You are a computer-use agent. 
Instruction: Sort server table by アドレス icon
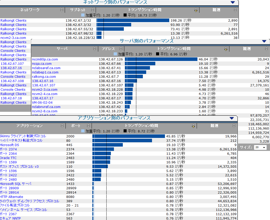pos(121,49)
